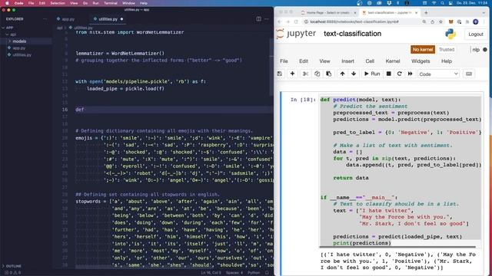Paste cells below icon in Jupyter toolbar
The width and height of the screenshot is (492, 276).
(x=328, y=74)
